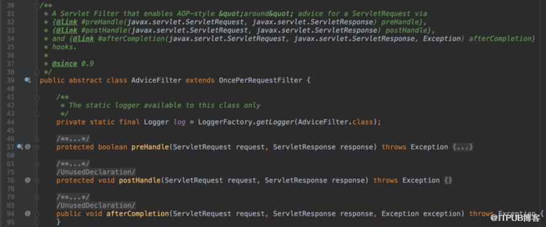The height and width of the screenshot is (227, 546).
Task: Toggle the postHandle method fold marker
Action: (x=37, y=180)
